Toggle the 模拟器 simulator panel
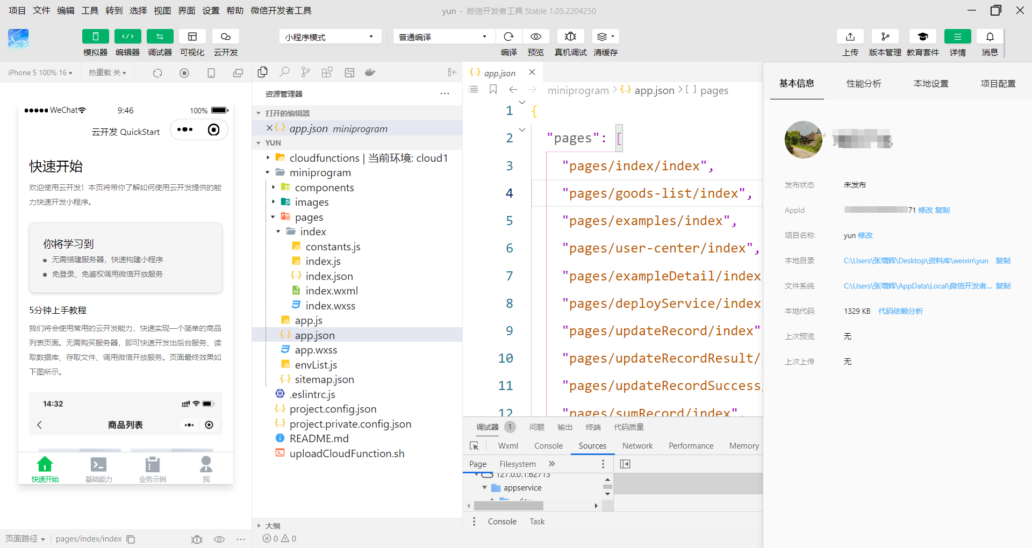 96,37
